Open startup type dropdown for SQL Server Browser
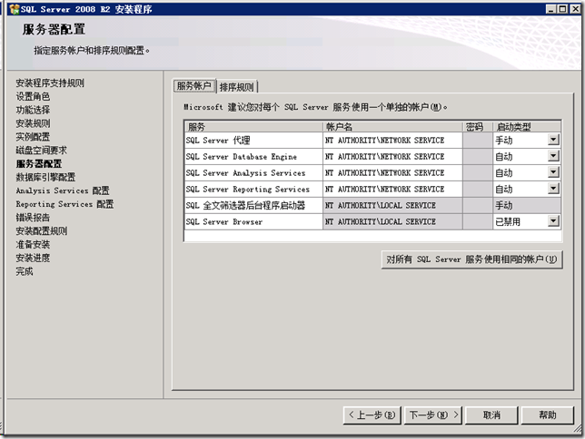The width and height of the screenshot is (585, 439). [553, 221]
